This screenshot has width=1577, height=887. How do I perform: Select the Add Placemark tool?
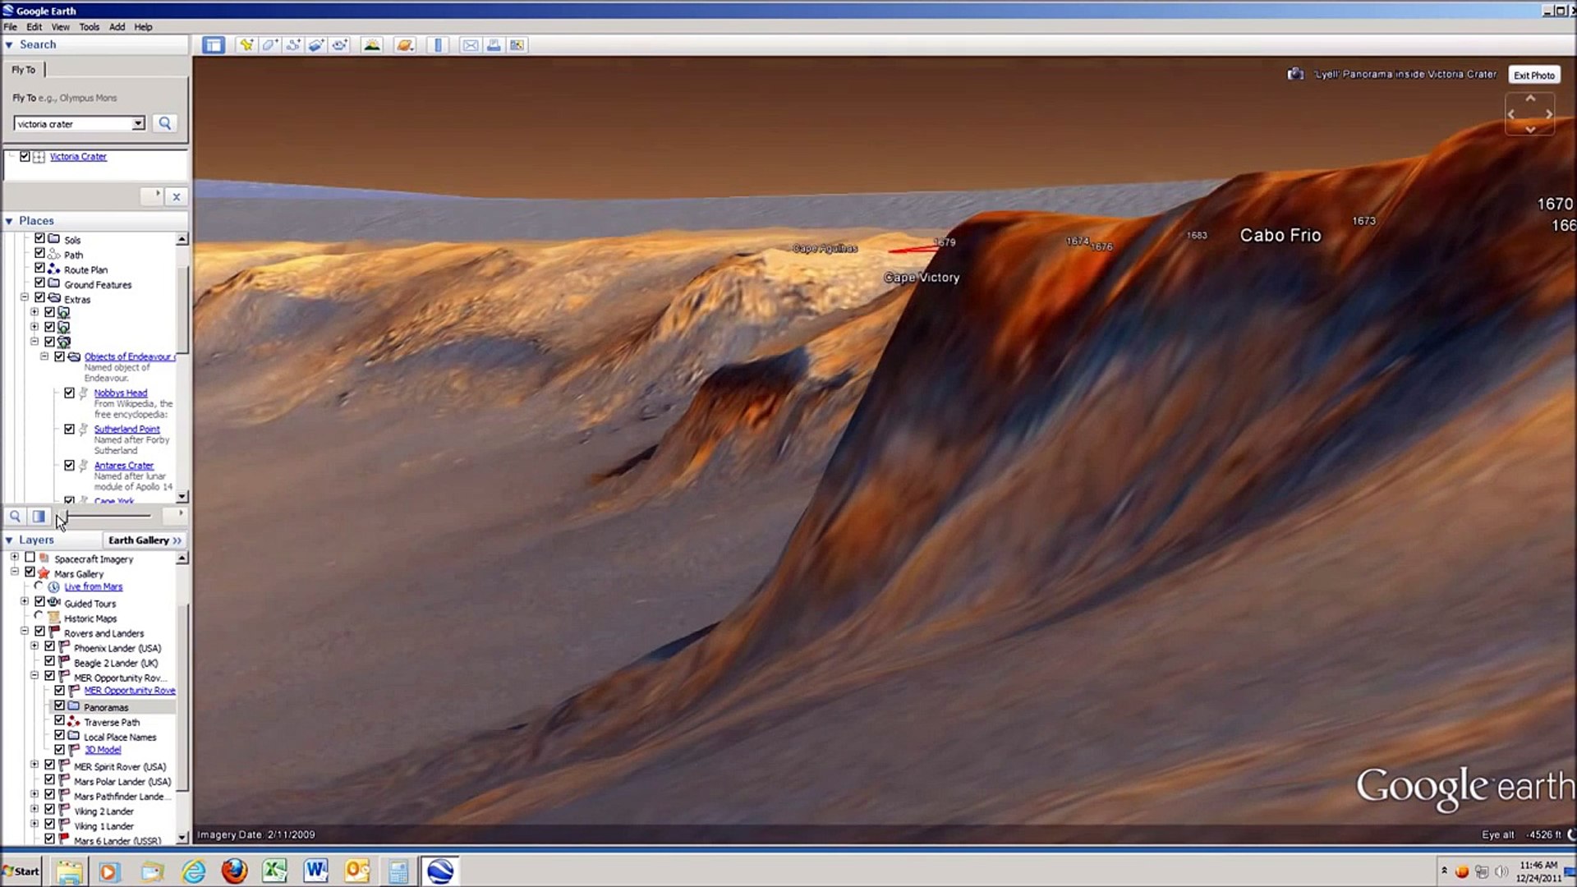coord(246,45)
